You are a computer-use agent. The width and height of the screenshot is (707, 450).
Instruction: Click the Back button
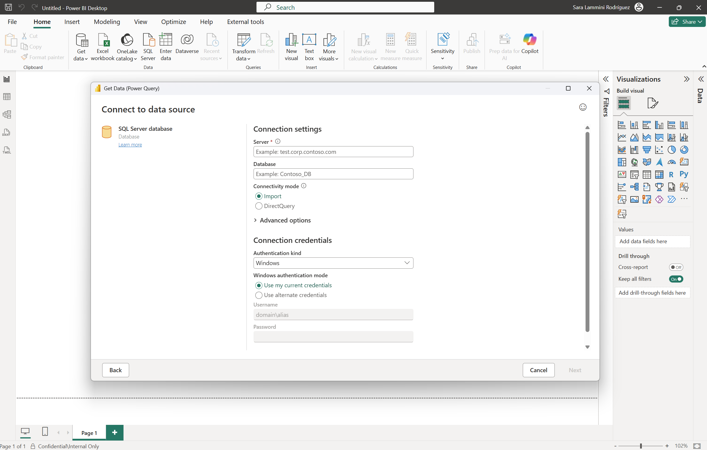116,370
